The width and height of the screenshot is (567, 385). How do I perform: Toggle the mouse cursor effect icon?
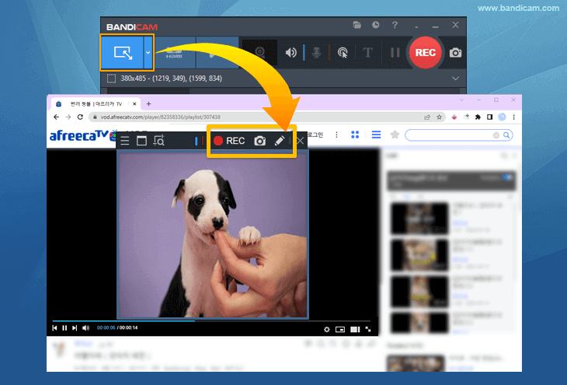coord(343,53)
